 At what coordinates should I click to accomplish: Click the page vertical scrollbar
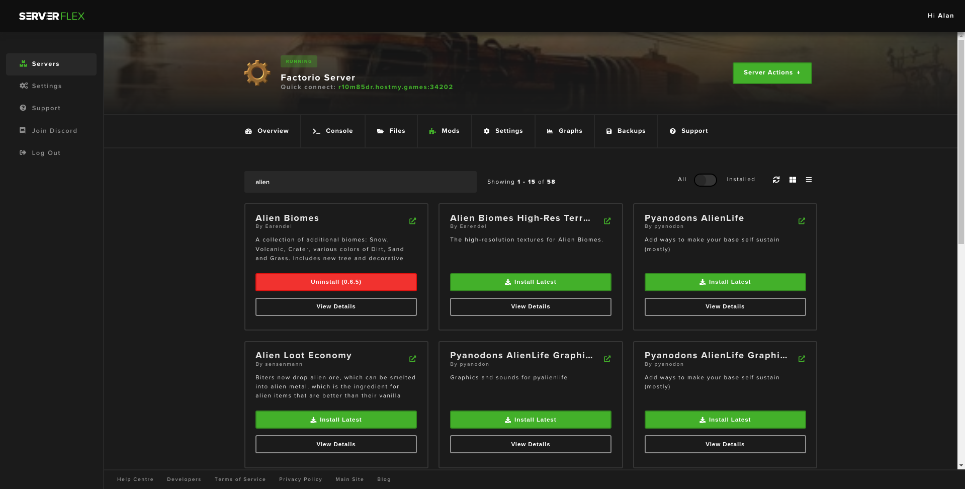[x=961, y=141]
